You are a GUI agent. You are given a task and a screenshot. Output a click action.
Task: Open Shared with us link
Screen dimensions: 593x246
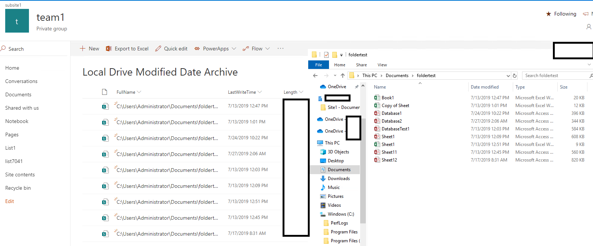tap(22, 108)
